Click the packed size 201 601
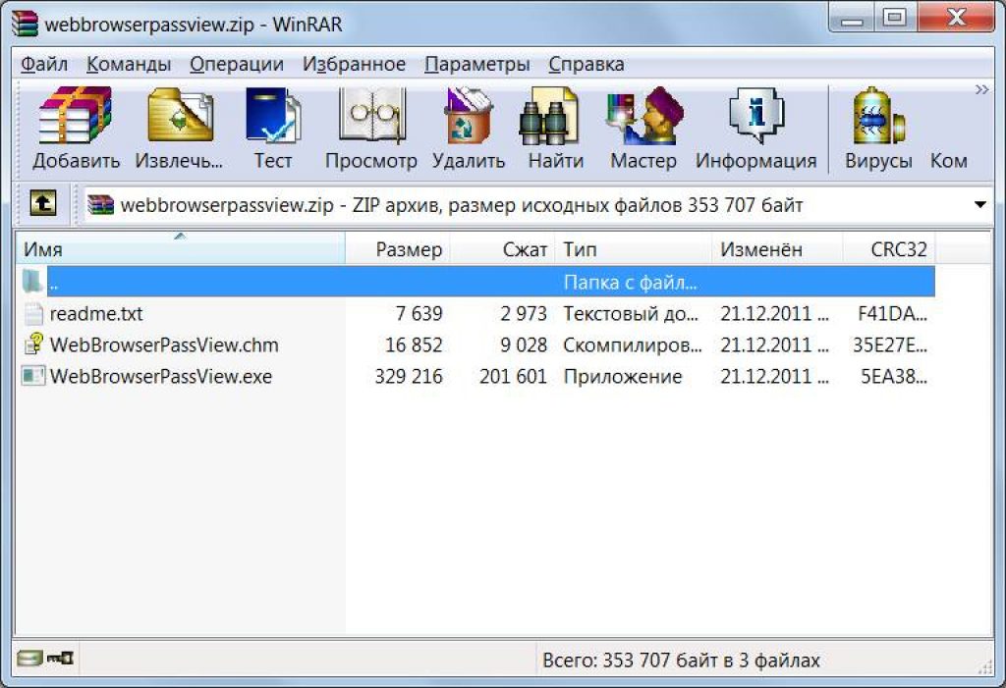This screenshot has width=1006, height=688. point(513,376)
